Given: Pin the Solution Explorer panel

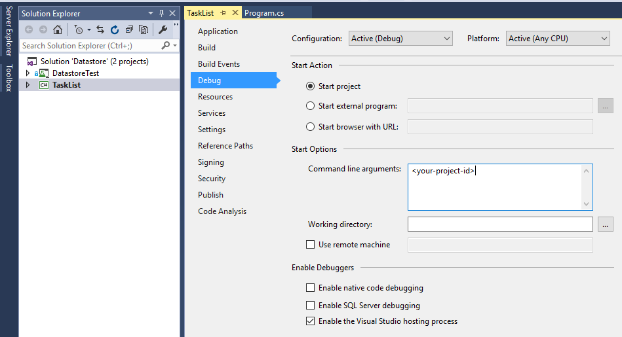Looking at the screenshot, I should pyautogui.click(x=161, y=13).
